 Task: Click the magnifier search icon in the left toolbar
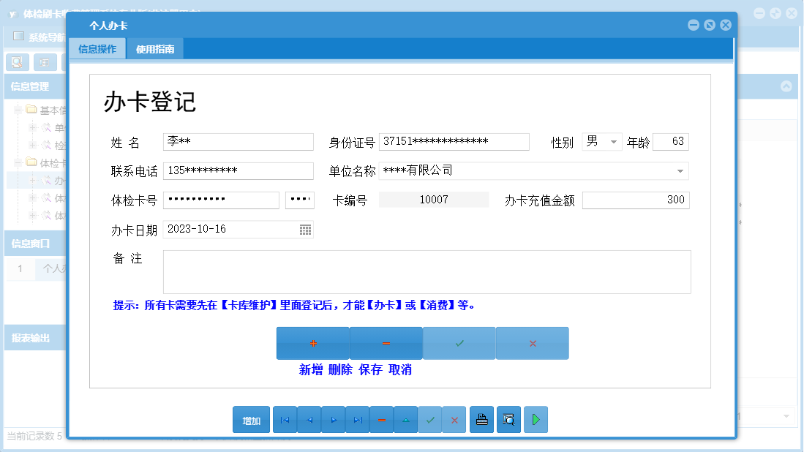(16, 62)
